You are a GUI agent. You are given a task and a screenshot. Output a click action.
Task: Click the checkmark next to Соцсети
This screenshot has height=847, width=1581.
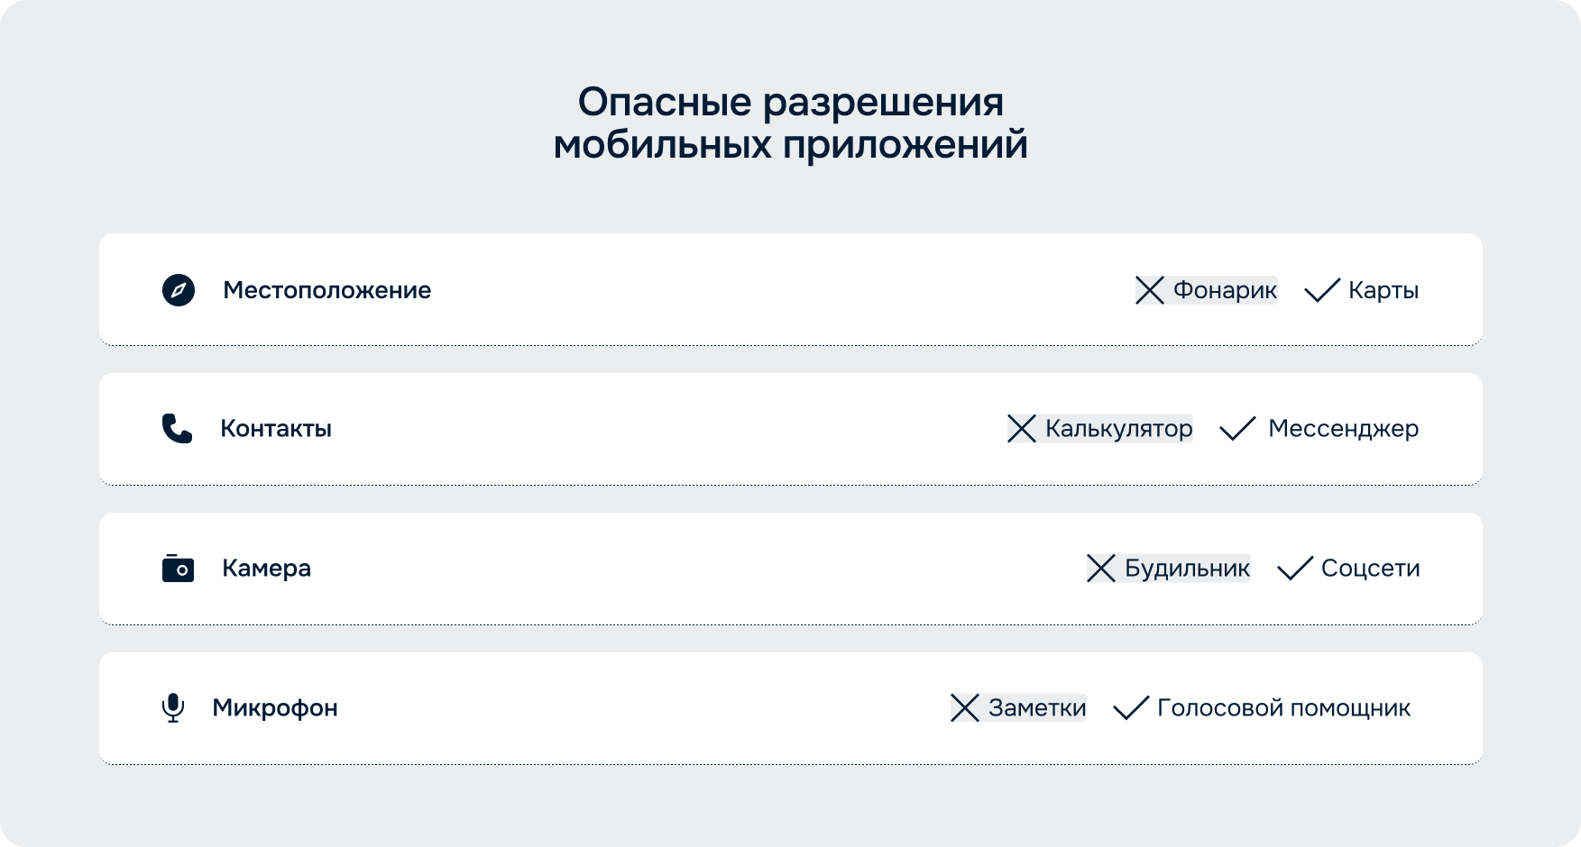[1295, 569]
